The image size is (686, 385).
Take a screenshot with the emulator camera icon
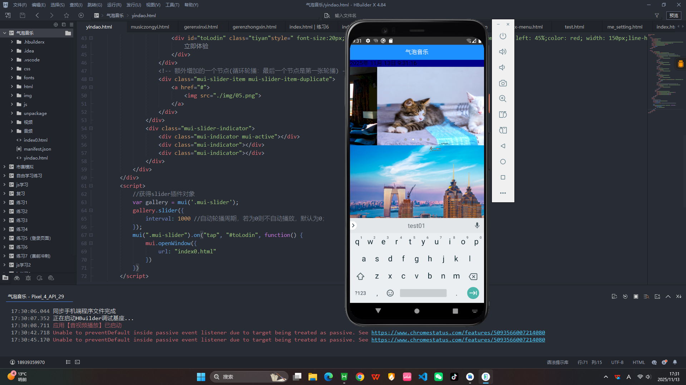click(503, 83)
